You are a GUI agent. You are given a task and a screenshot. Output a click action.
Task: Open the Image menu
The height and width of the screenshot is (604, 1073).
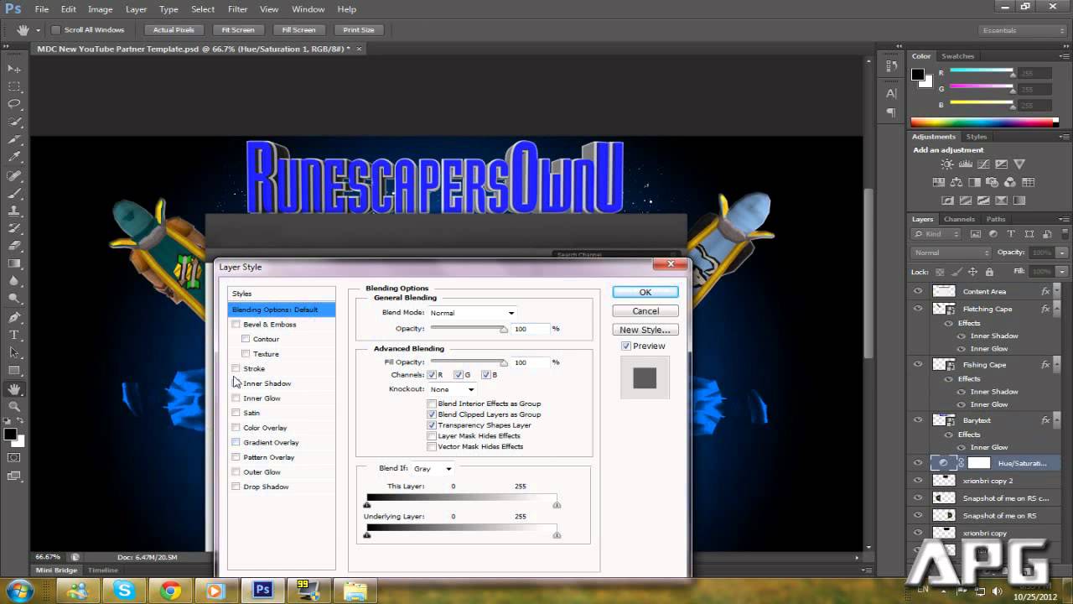(100, 9)
